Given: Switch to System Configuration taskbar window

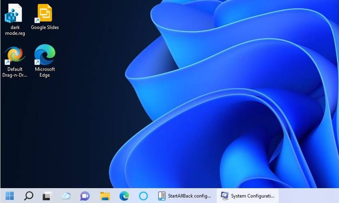Looking at the screenshot, I should [x=247, y=196].
